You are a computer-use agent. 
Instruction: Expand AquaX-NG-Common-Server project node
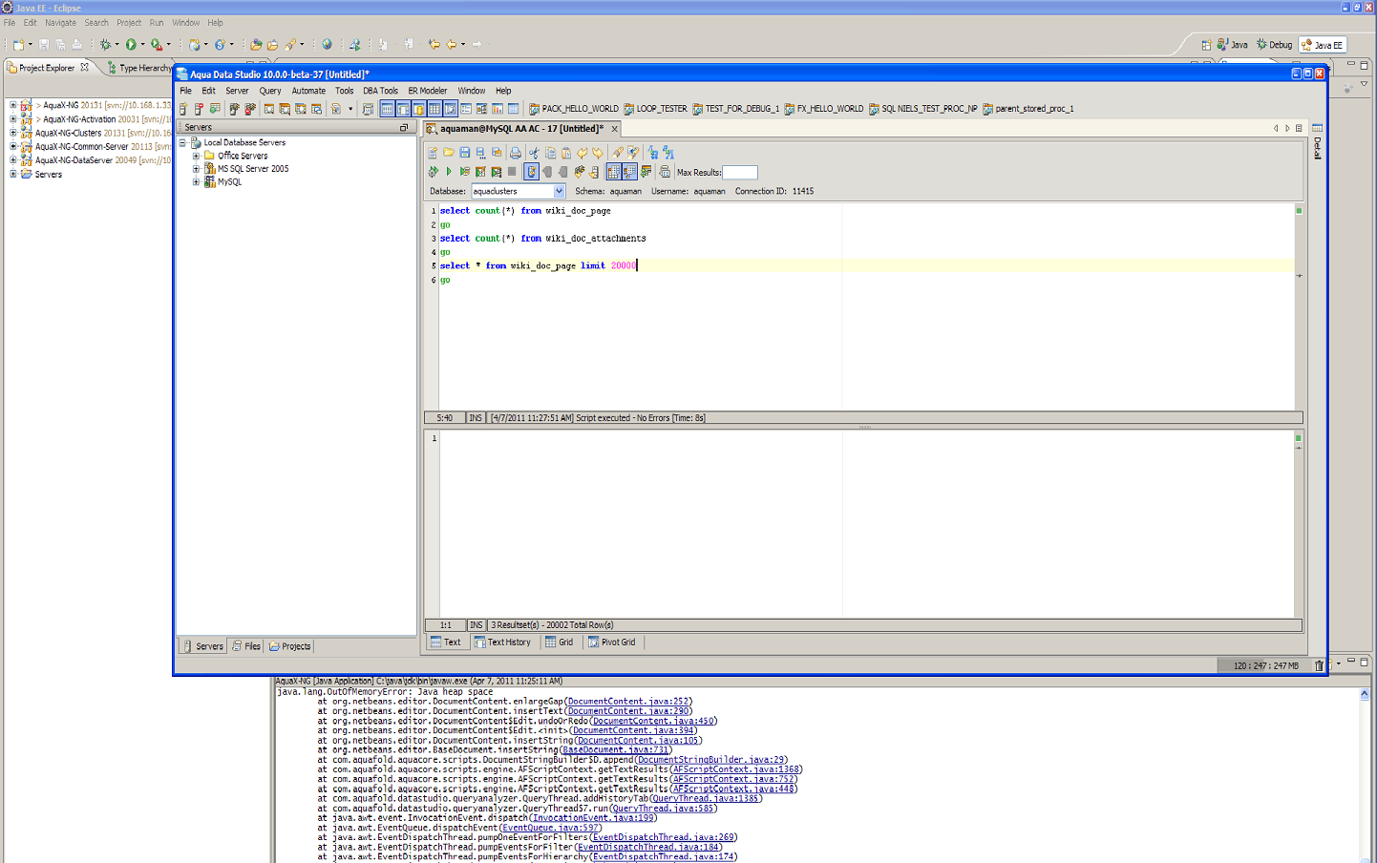(x=12, y=146)
